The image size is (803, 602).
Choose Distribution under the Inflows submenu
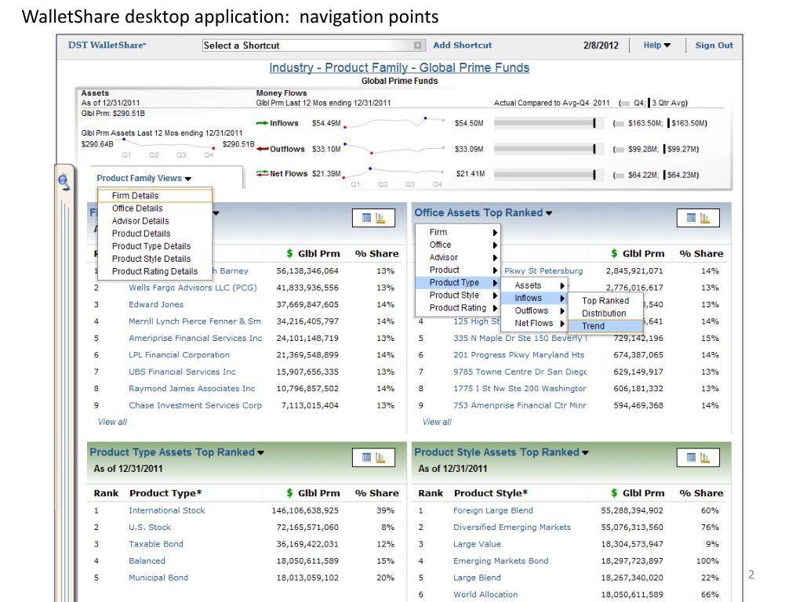[x=605, y=314]
